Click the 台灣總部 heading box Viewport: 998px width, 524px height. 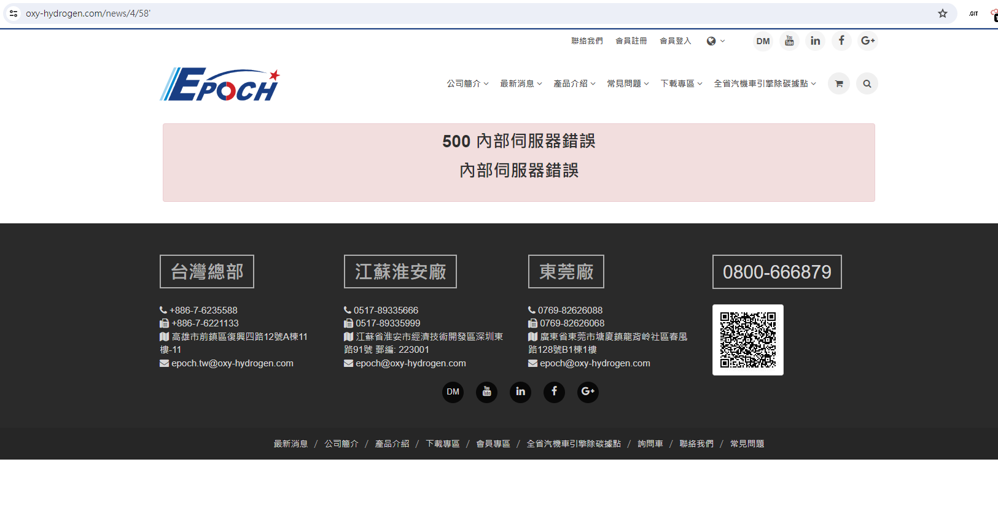[x=207, y=271]
